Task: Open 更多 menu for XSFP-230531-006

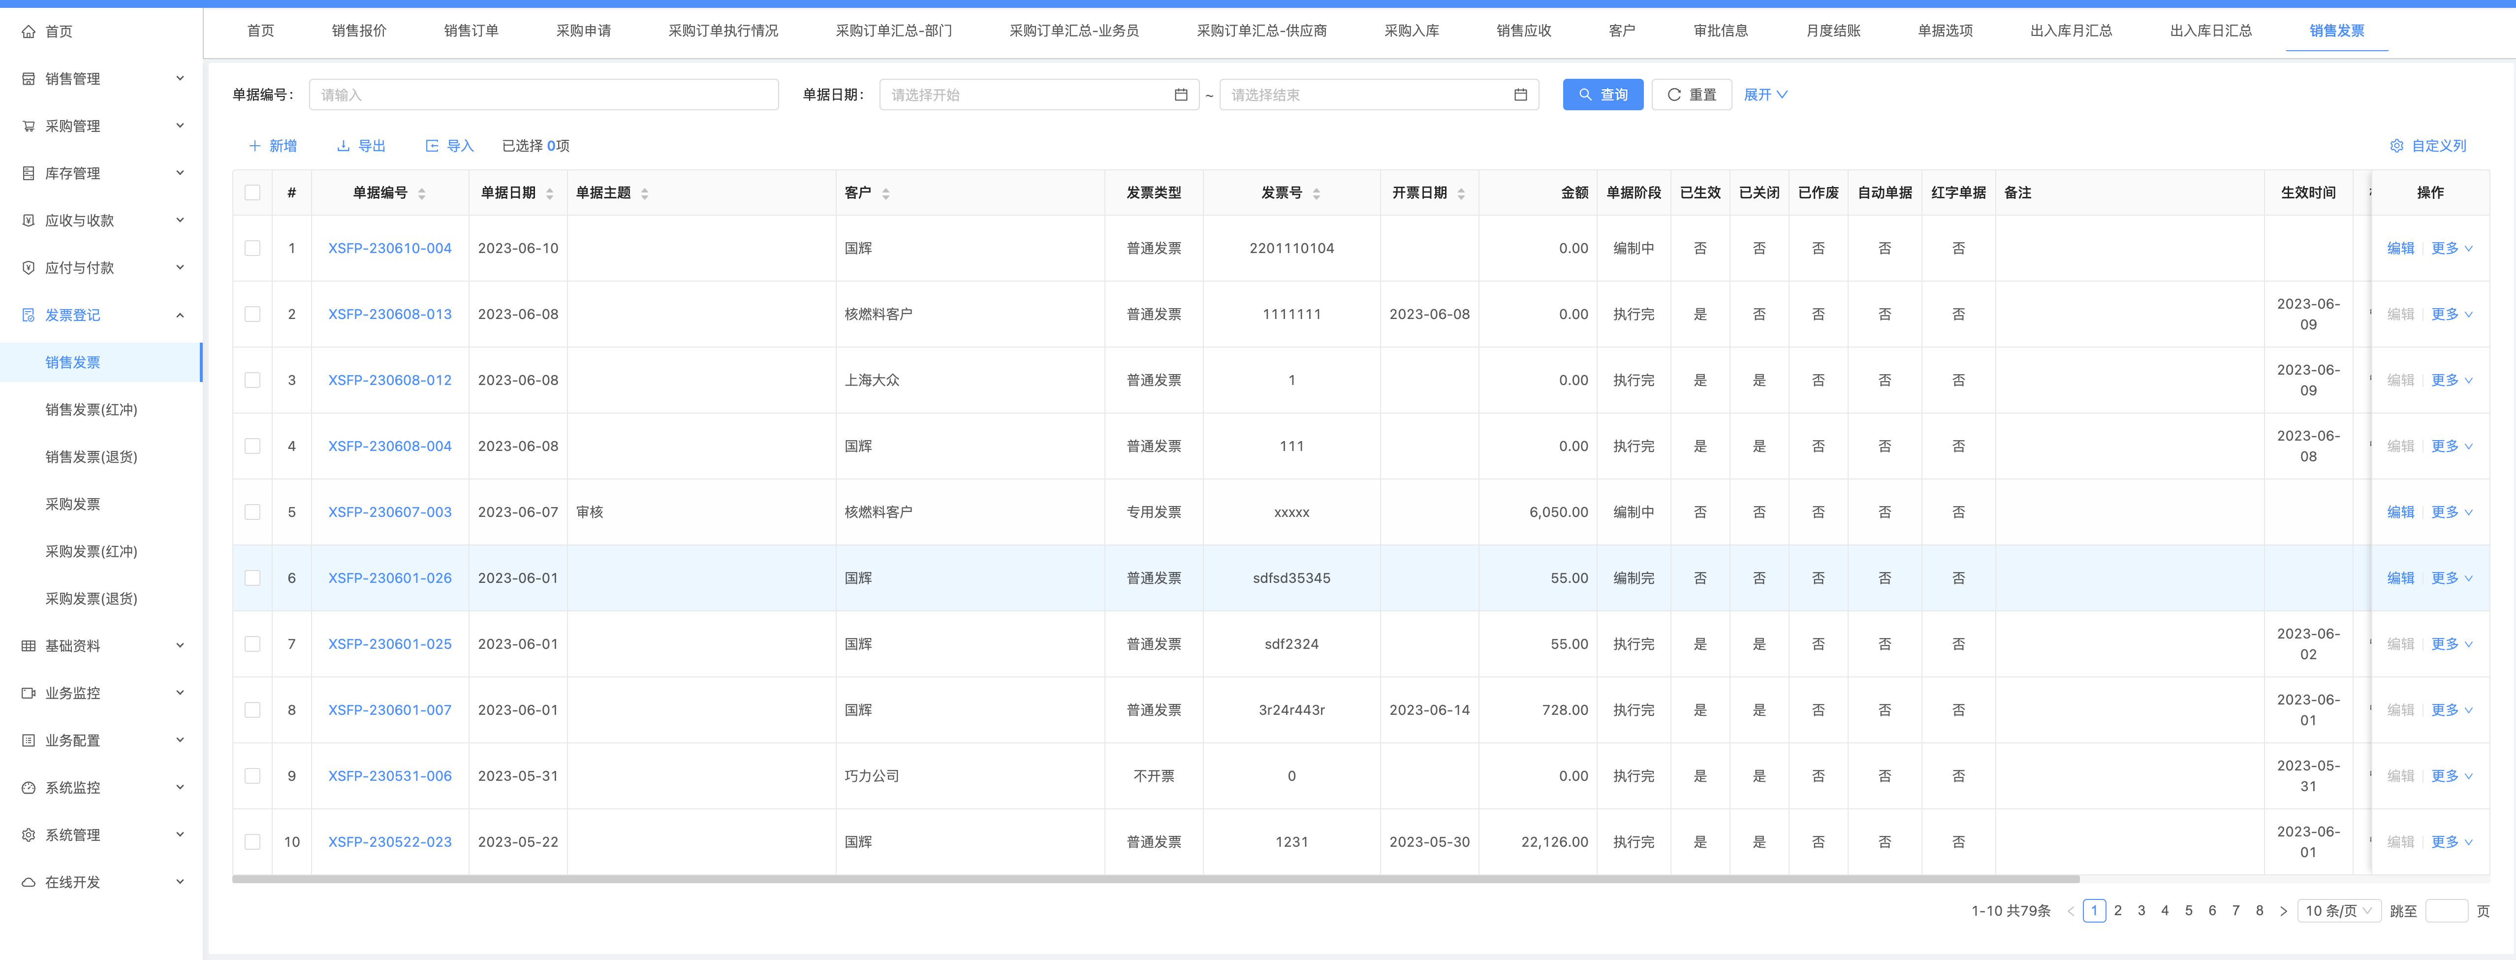Action: tap(2452, 775)
